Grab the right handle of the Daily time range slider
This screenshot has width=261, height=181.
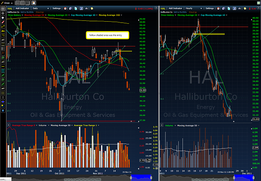tap(151, 178)
